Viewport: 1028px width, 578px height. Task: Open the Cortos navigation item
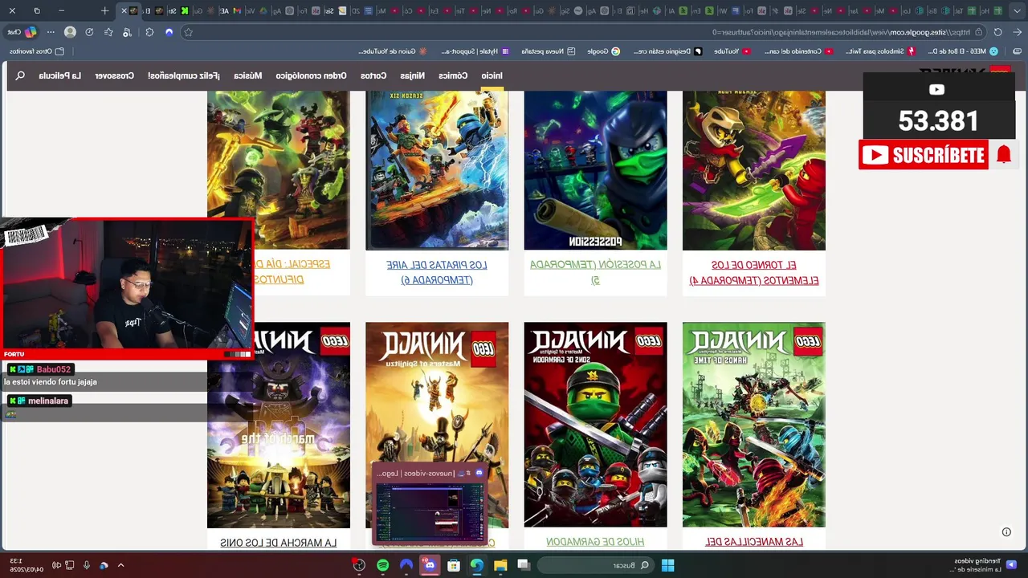[x=373, y=75]
